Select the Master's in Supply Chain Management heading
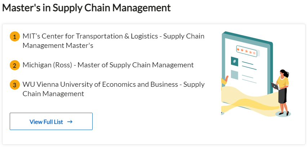The width and height of the screenshot is (307, 148). click(86, 8)
